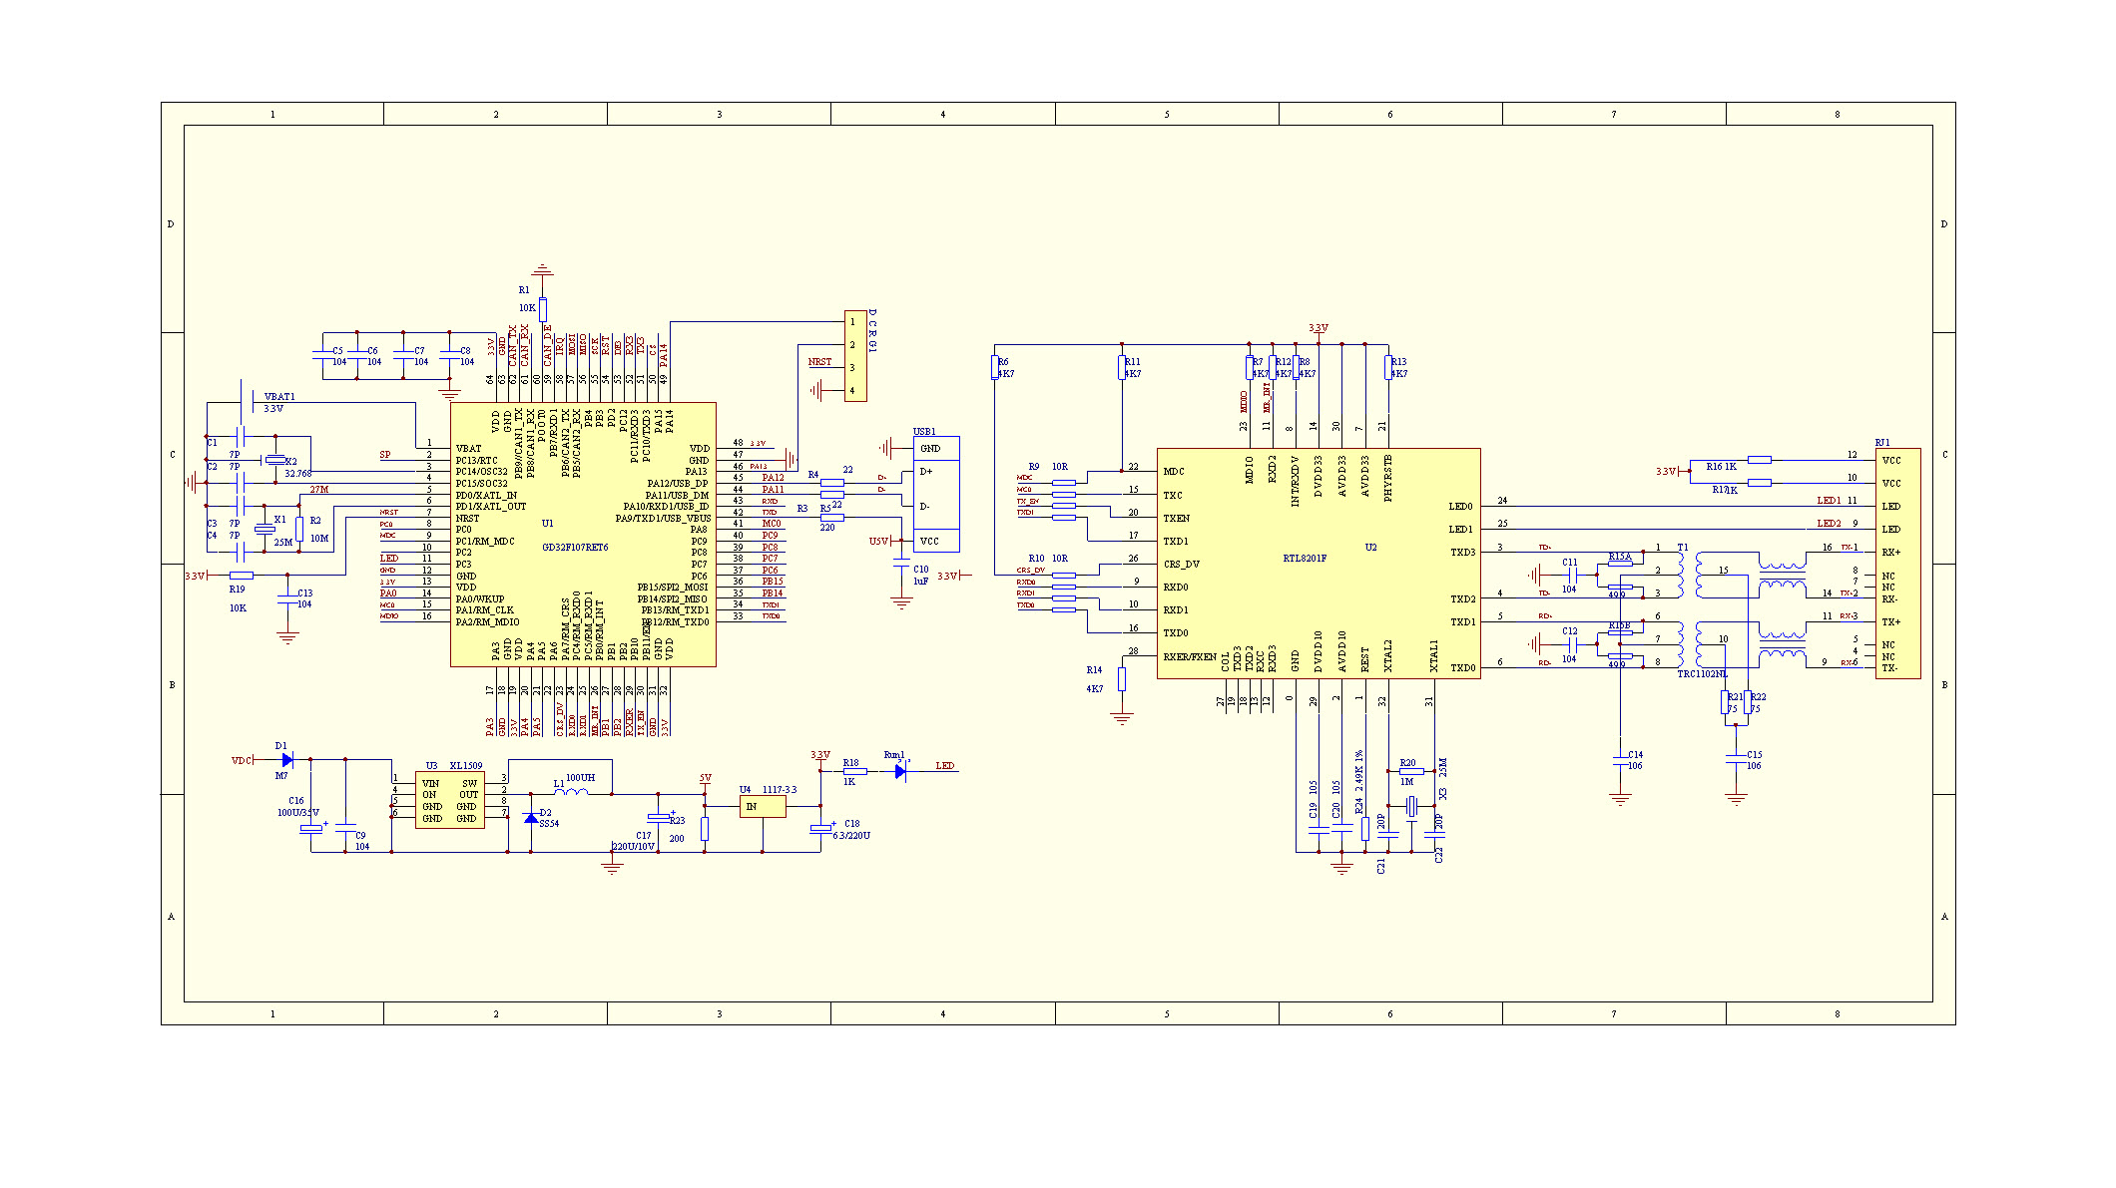Select the 1117-3.3 regulator U4 box
This screenshot has width=2116, height=1188.
(x=763, y=807)
